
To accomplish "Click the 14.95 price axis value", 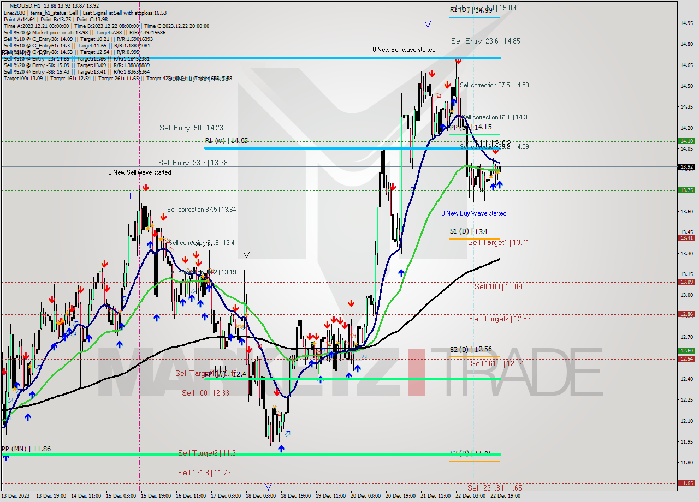I will (686, 23).
